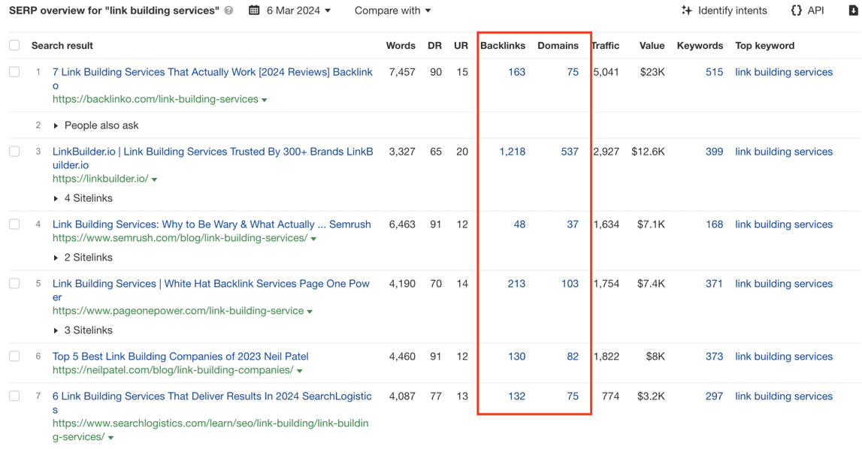Click the DR column header
Image resolution: width=862 pixels, height=449 pixels.
click(434, 46)
